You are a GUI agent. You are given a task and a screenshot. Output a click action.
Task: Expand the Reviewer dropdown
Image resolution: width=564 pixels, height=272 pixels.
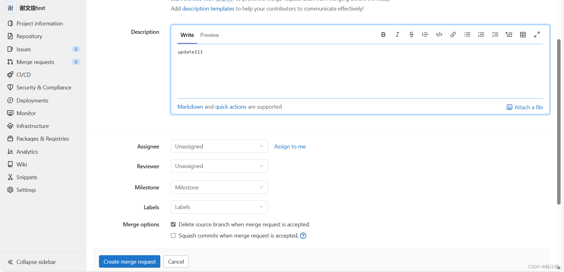[219, 166]
